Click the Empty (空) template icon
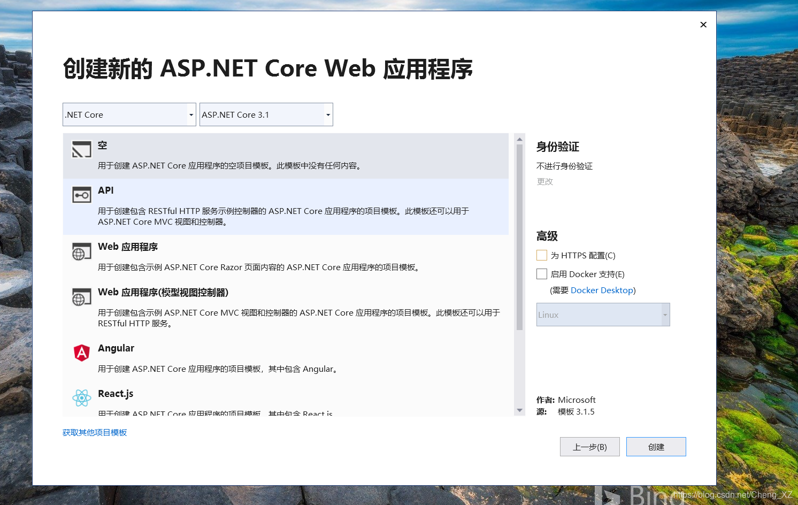This screenshot has width=798, height=505. point(82,149)
